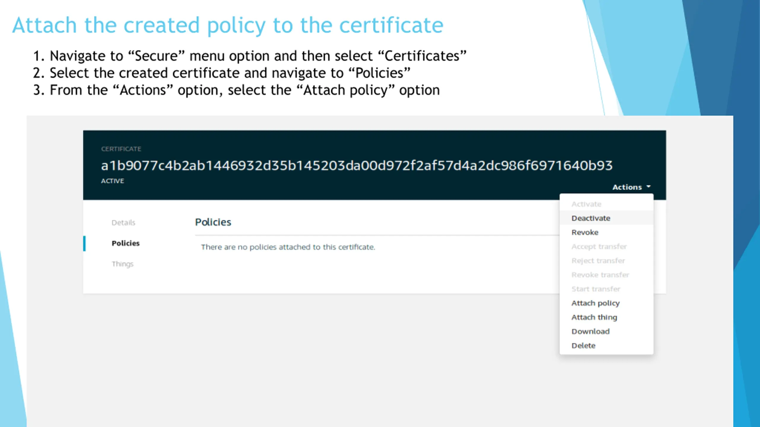
Task: Choose Deactivate from the Actions menu
Action: 606,218
